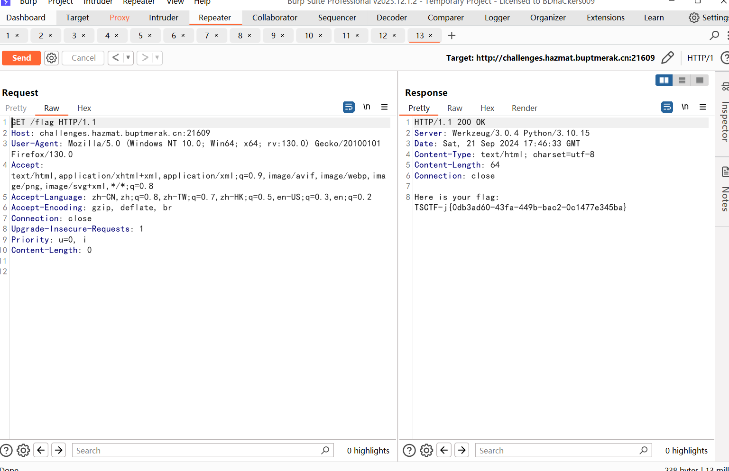Toggle request non-printable characters \n
729x471 pixels.
pyautogui.click(x=367, y=107)
